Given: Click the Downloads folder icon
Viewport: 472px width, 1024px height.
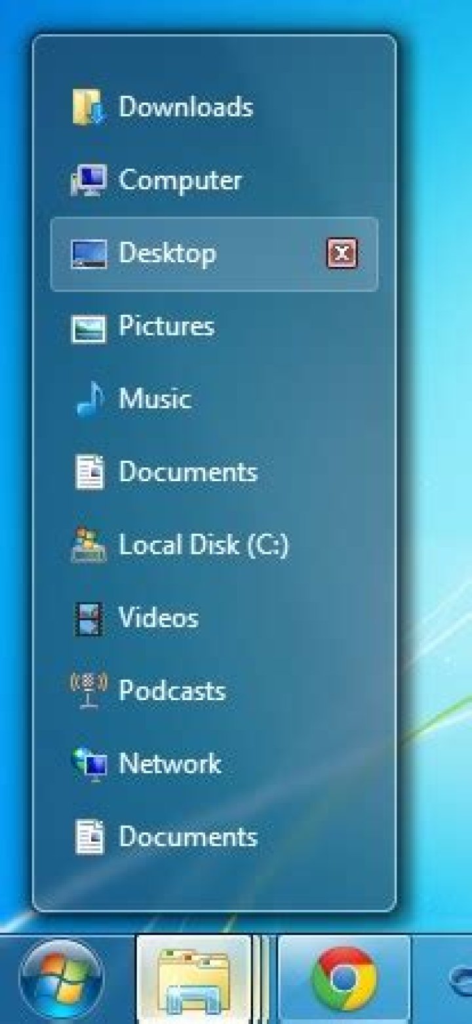Looking at the screenshot, I should [x=87, y=107].
